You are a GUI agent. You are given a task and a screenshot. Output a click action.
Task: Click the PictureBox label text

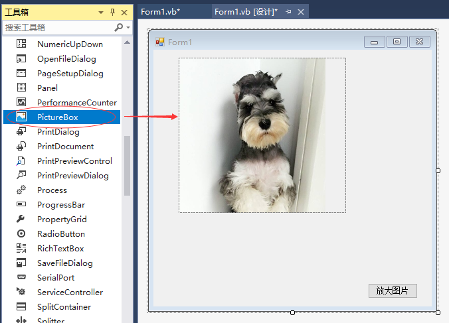point(58,117)
